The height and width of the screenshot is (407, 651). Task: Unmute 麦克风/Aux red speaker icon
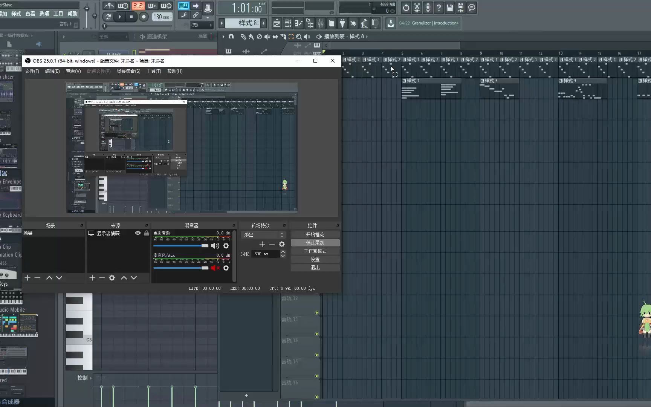215,268
